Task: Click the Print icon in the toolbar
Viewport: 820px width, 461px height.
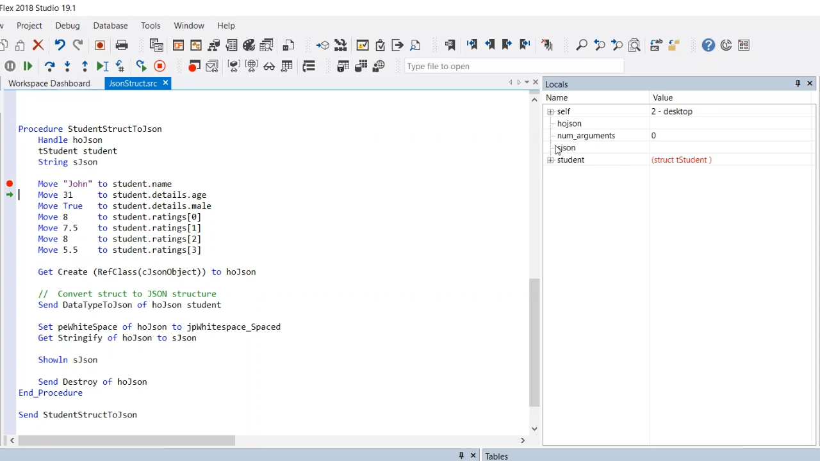Action: pos(122,45)
